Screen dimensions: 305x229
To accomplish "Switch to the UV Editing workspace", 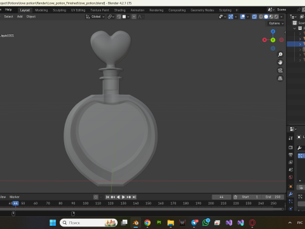I will tap(78, 10).
